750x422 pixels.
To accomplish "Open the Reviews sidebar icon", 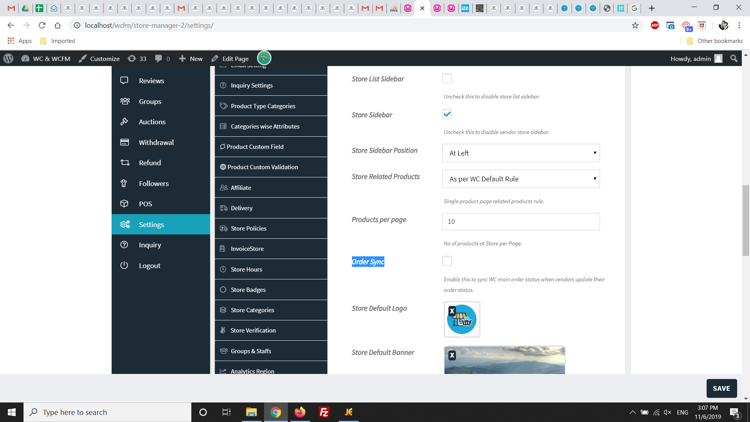I will pyautogui.click(x=124, y=80).
